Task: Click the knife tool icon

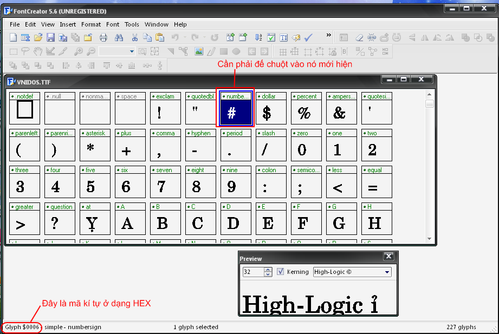Action: (x=63, y=51)
